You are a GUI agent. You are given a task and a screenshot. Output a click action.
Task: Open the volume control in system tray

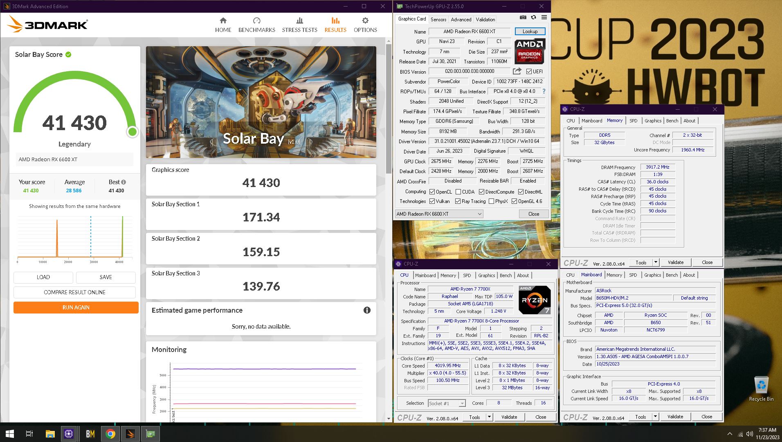click(x=749, y=434)
